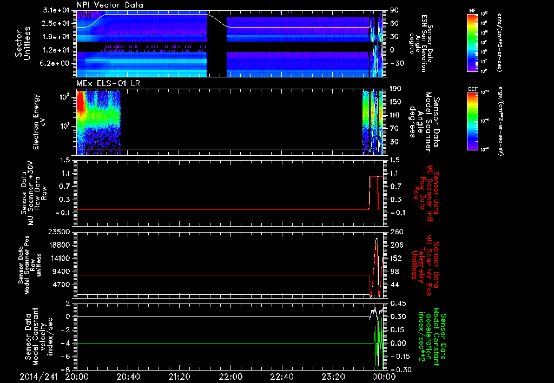Viewport: 554px width, 383px height.
Task: Click the '3.1e+01' sector tick value
Action: [x=56, y=10]
